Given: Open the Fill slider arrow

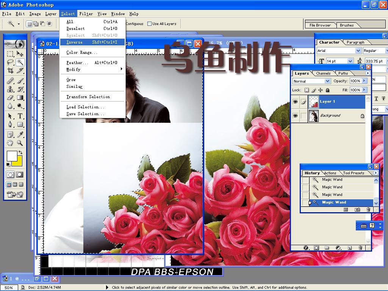Looking at the screenshot, I should tap(364, 90).
